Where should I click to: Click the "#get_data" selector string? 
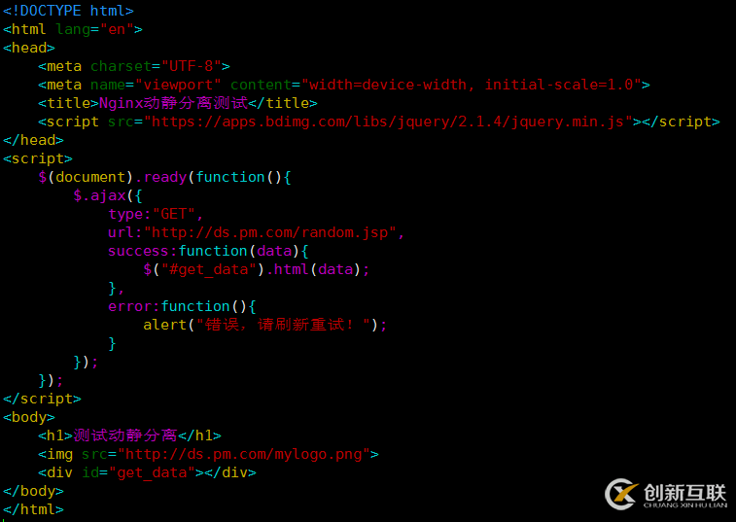point(209,269)
